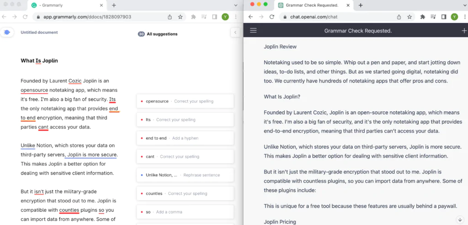This screenshot has width=468, height=225.
Task: Bookmark the ChatGPT page with star icon
Action: coord(409,17)
